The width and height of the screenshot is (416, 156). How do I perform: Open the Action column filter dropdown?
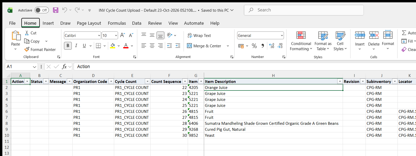tap(27, 82)
